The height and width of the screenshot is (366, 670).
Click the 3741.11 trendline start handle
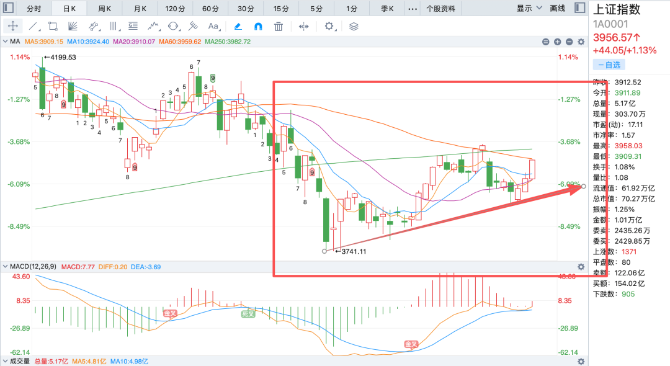coord(324,251)
